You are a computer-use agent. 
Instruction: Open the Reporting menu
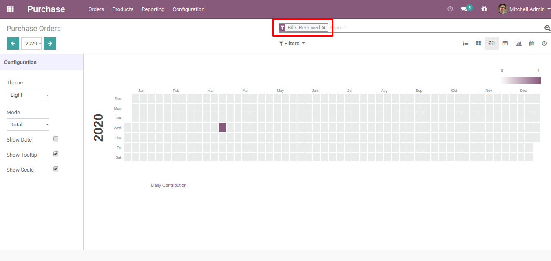coord(153,9)
